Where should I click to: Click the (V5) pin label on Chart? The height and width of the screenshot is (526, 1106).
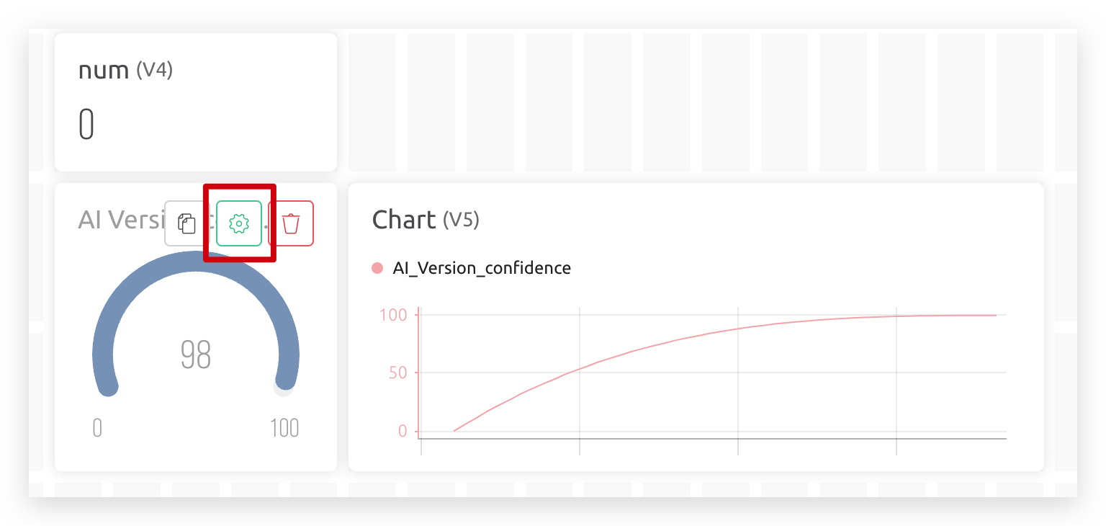click(x=461, y=220)
